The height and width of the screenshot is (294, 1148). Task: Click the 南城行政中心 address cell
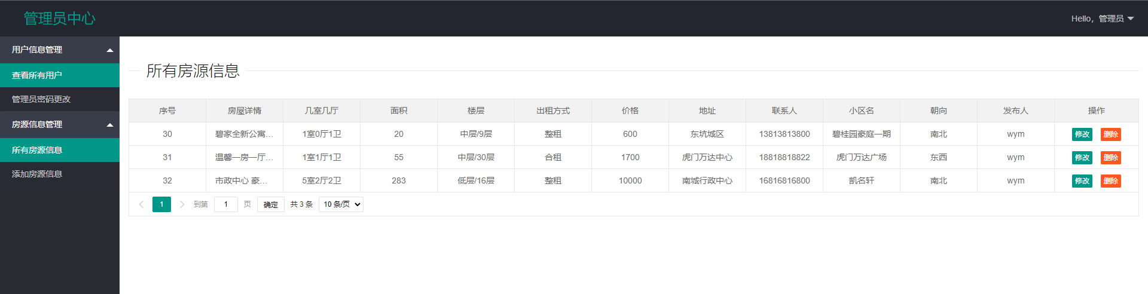(x=707, y=180)
